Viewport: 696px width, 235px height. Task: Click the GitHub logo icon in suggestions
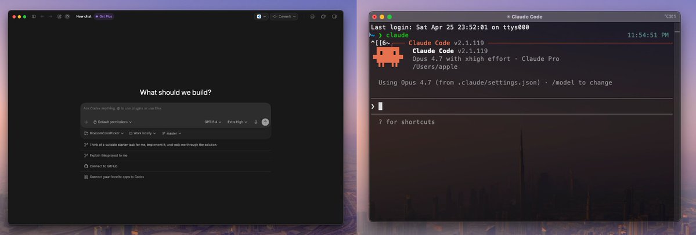click(86, 166)
